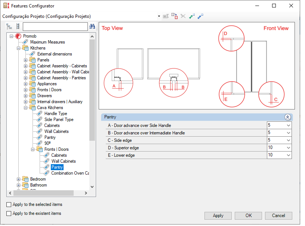Image resolution: width=305 pixels, height=226 pixels.
Task: Click the tree vertical scrollbar down arrow
Action: click(x=92, y=187)
